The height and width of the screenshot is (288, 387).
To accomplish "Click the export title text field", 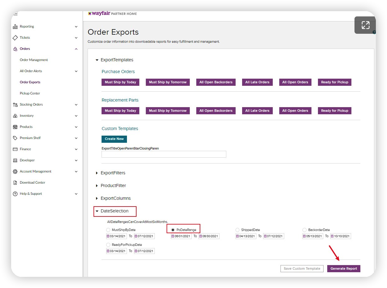I will click(x=164, y=154).
